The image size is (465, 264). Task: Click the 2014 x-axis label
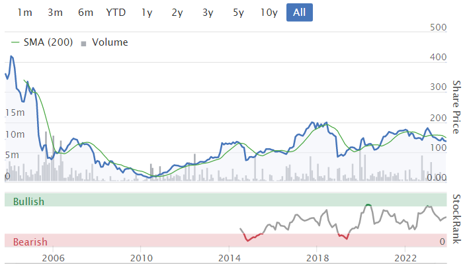(230, 258)
